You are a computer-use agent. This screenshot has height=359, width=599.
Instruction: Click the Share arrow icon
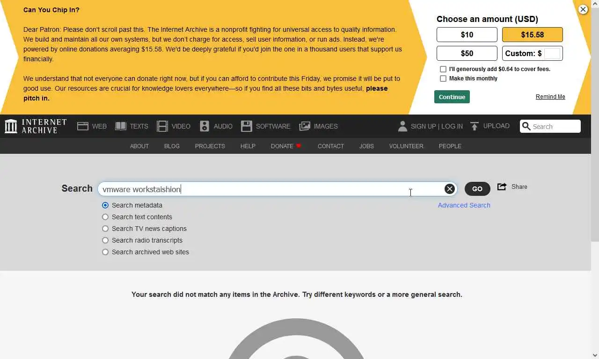[x=502, y=187]
